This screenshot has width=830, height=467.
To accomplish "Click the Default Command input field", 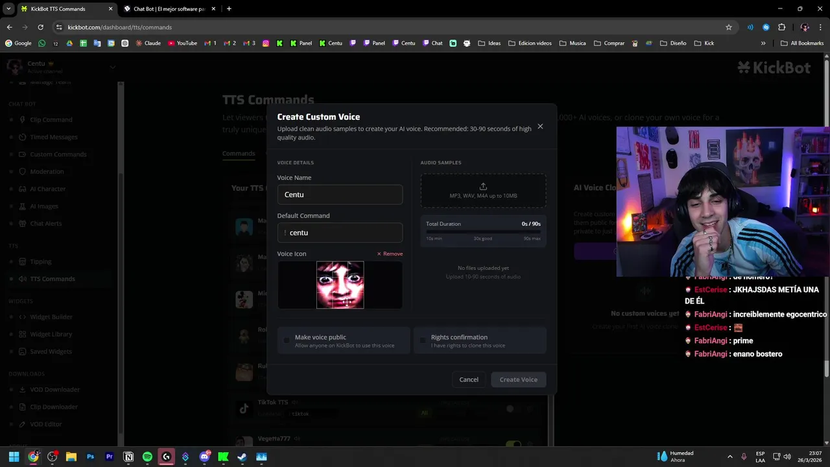I will pyautogui.click(x=340, y=233).
